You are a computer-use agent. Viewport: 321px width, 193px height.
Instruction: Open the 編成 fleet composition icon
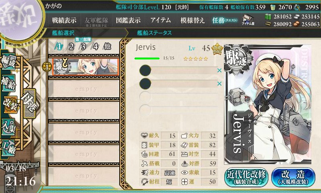(8, 62)
